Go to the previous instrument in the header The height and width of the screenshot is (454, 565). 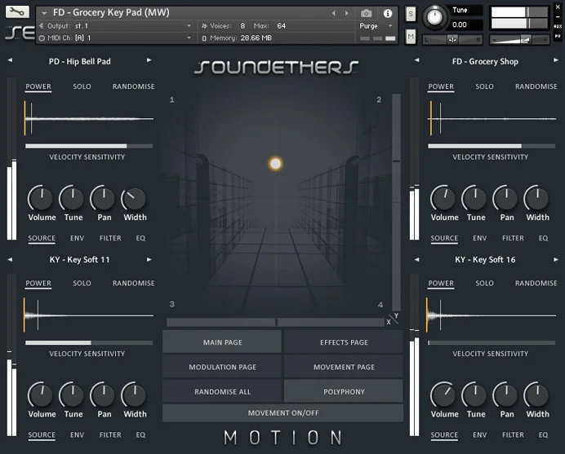coord(334,13)
